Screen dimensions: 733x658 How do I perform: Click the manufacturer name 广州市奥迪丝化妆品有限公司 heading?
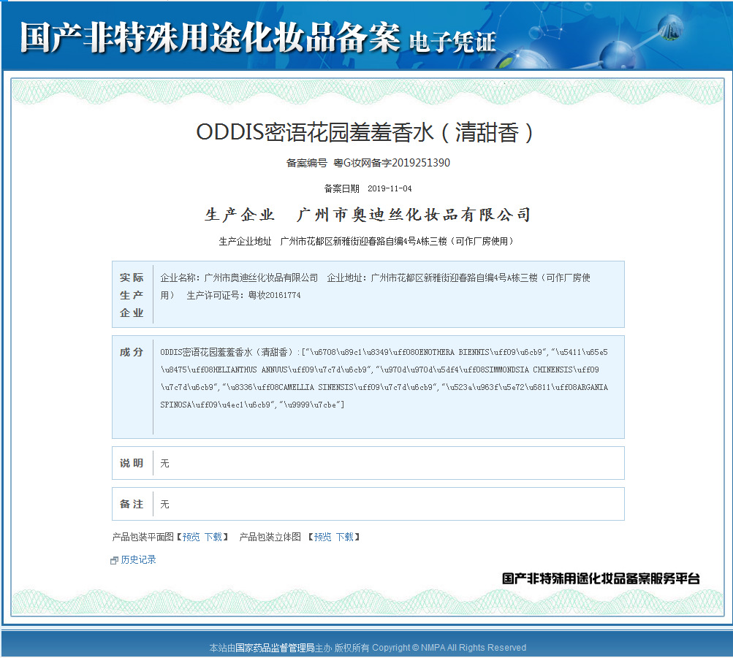[x=414, y=215]
